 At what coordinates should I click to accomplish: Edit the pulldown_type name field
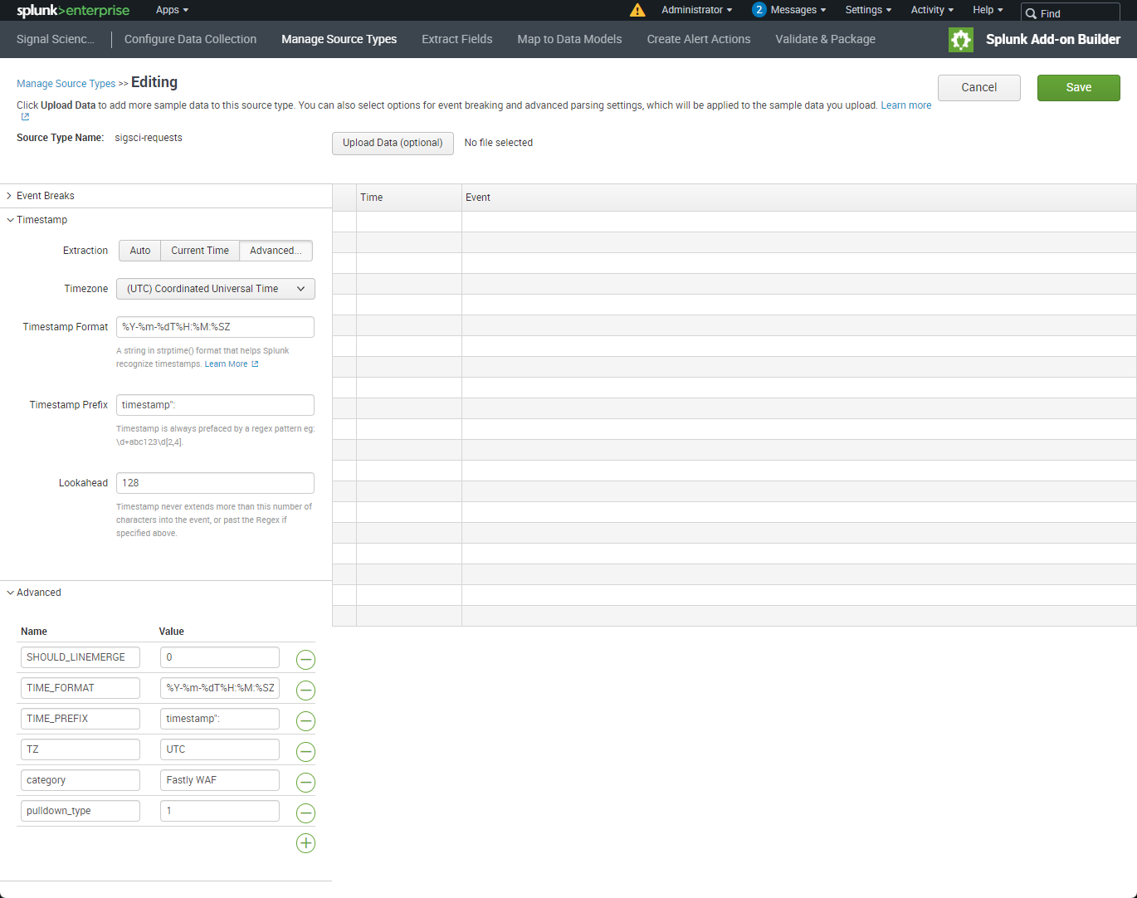point(81,811)
